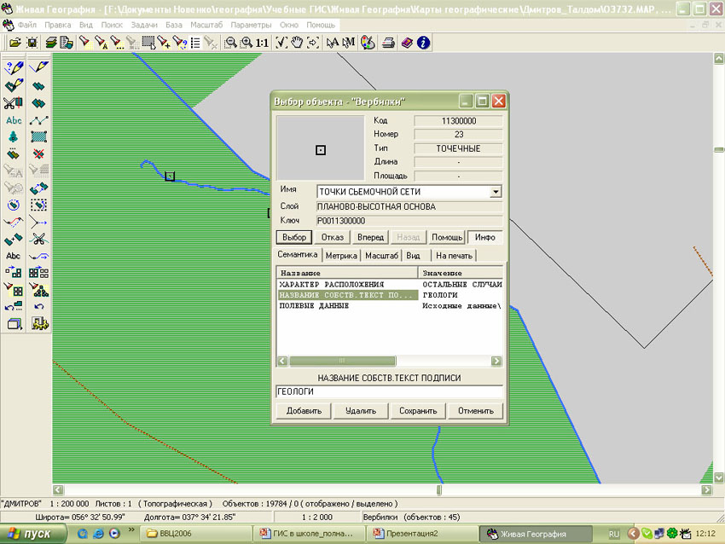Screen dimensions: 725x544
Task: Click the printer icon in toolbar
Action: coord(388,42)
